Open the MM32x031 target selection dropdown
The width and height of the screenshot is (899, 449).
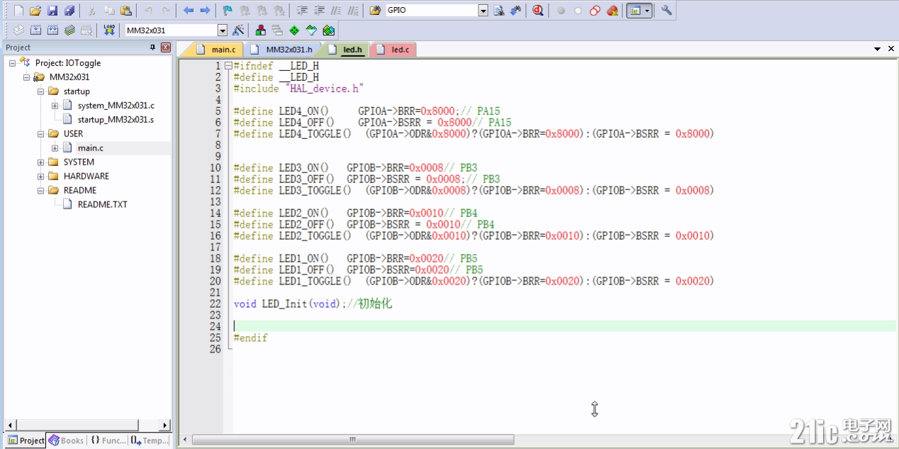point(223,31)
